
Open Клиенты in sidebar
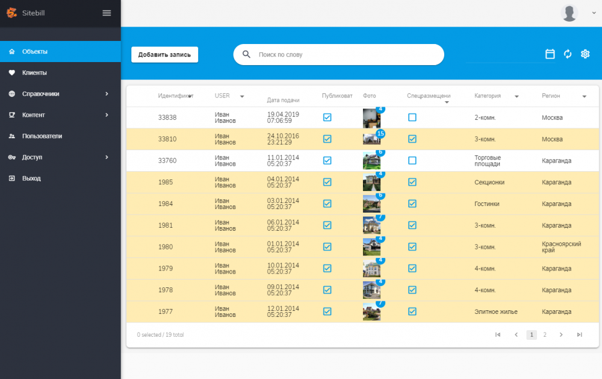60,73
